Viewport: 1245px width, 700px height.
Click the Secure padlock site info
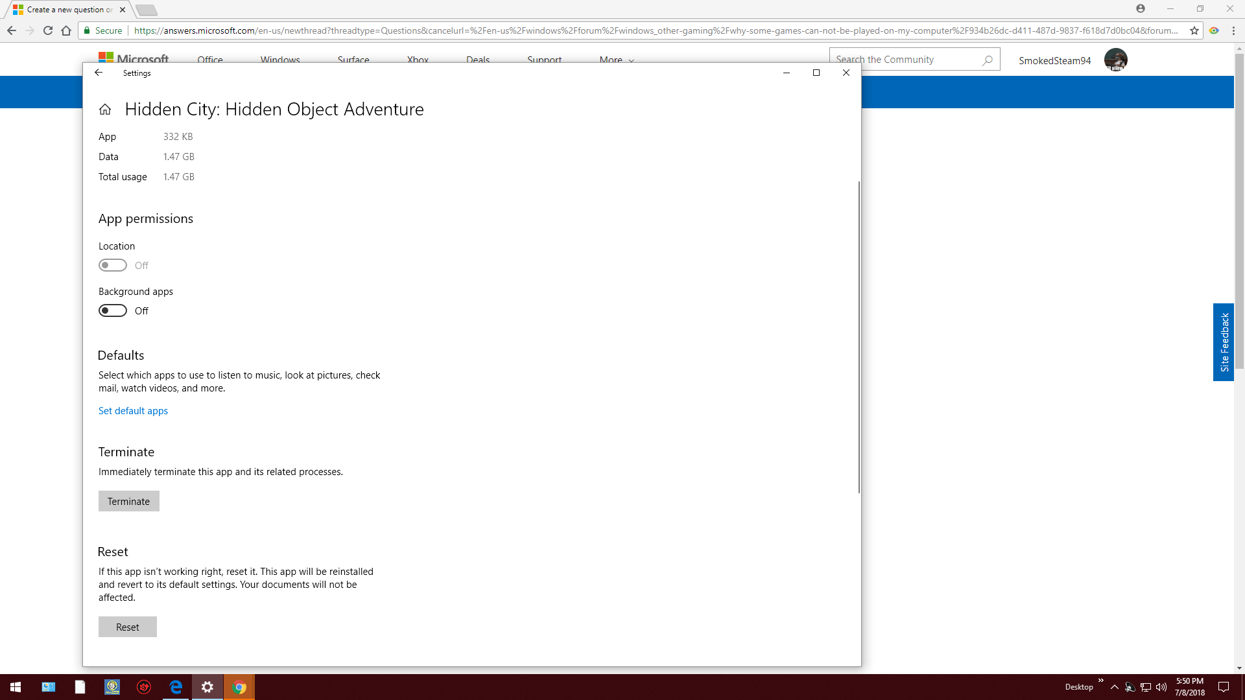102,30
